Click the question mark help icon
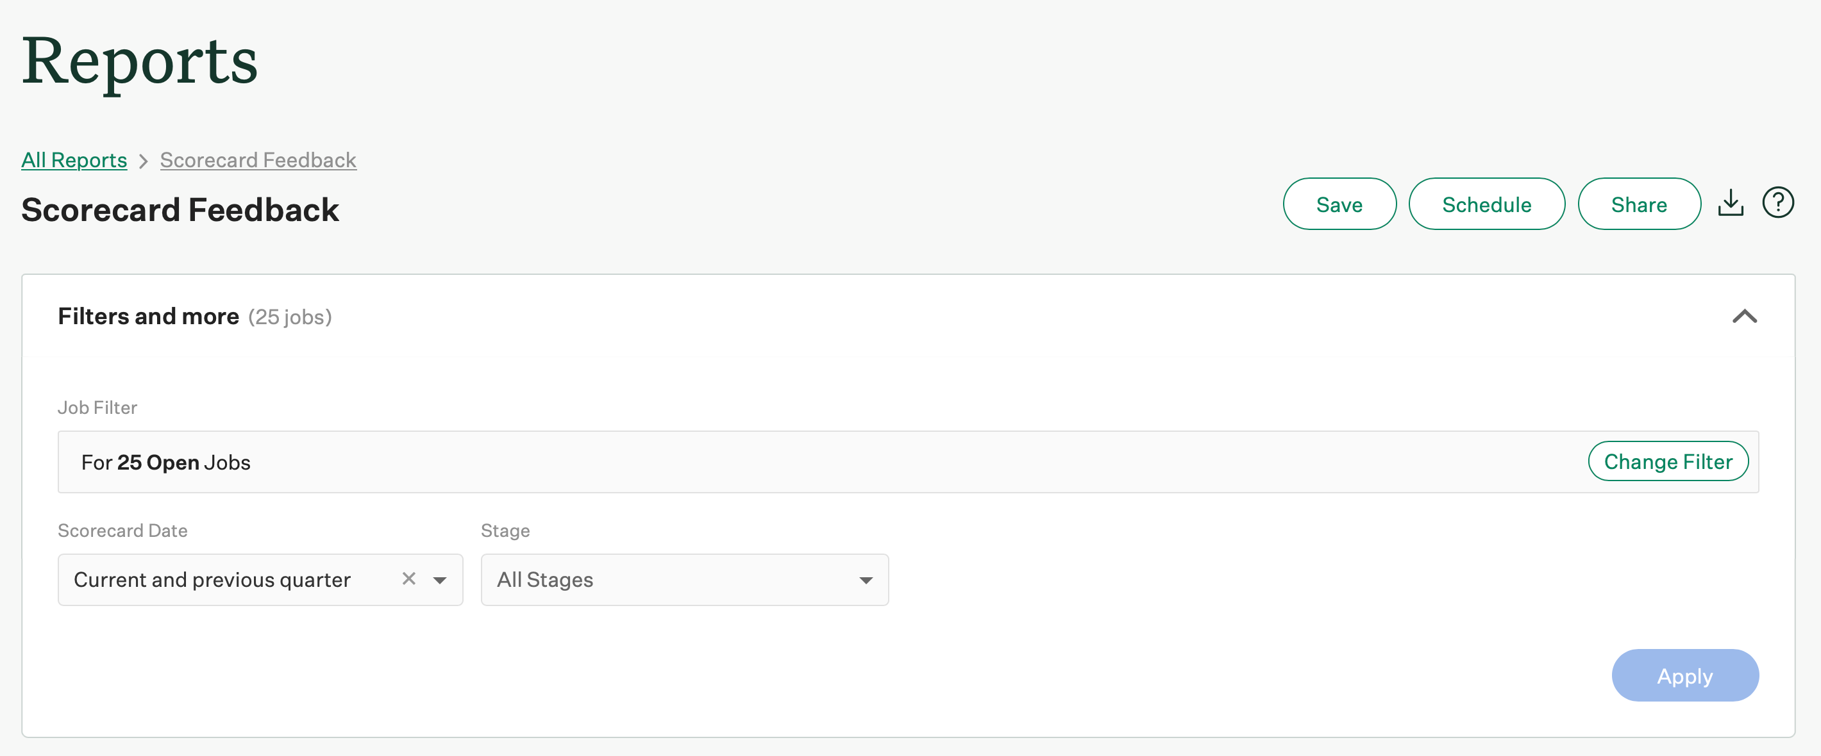 (1779, 202)
